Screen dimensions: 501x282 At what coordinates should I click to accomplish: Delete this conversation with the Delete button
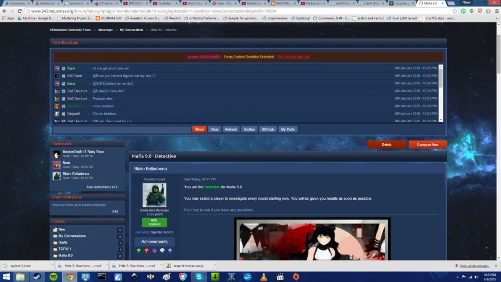click(x=386, y=144)
